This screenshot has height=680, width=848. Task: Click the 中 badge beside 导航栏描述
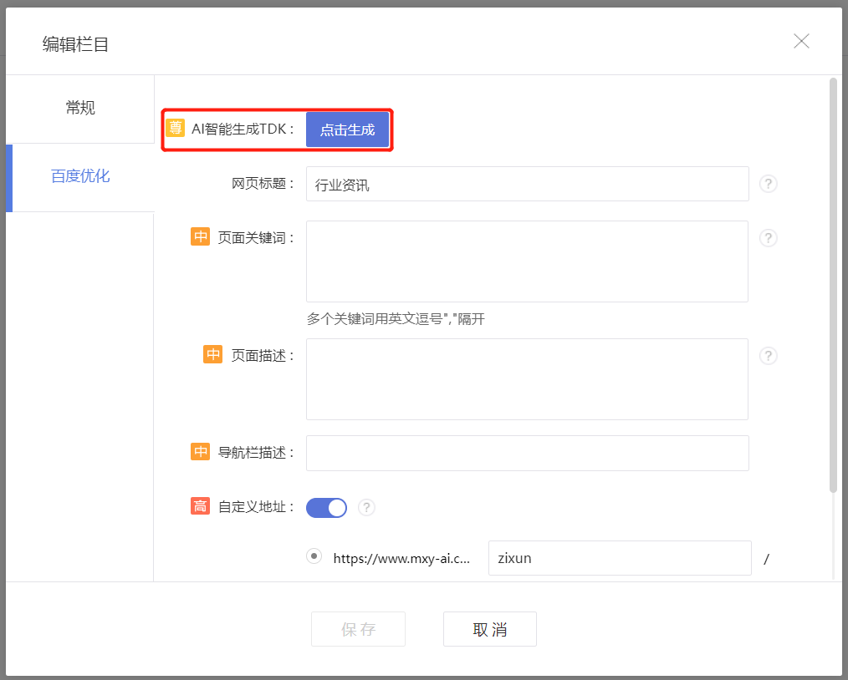201,452
